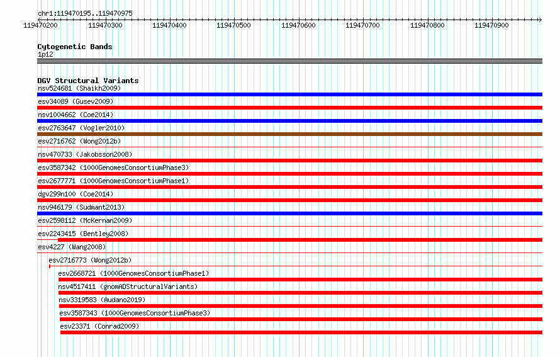
Task: Click the DGV Structural Variants track title
Action: pyautogui.click(x=88, y=81)
